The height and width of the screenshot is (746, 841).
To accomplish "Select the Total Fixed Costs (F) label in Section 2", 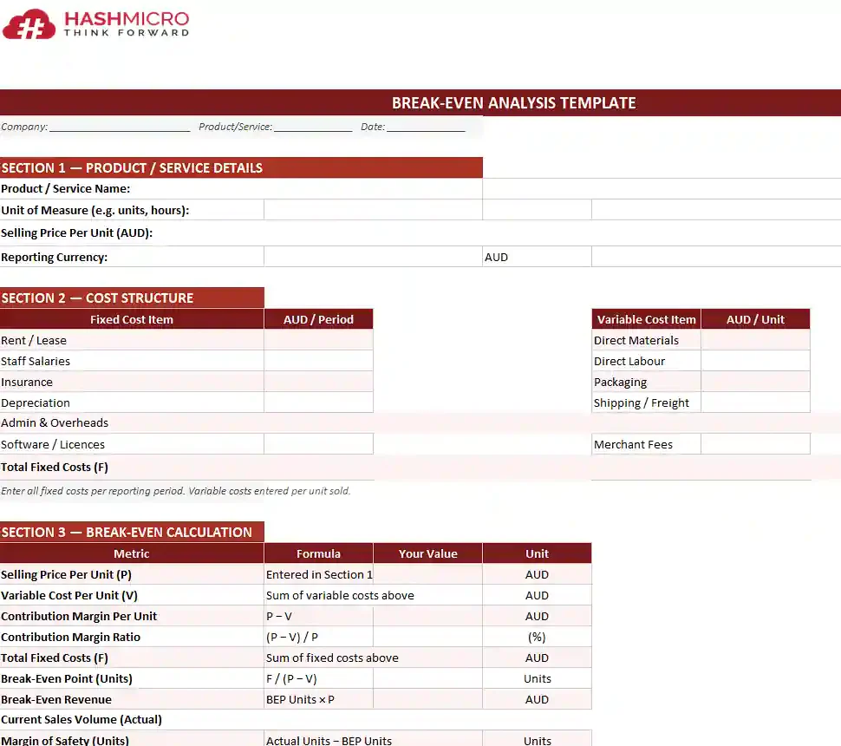I will 55,467.
